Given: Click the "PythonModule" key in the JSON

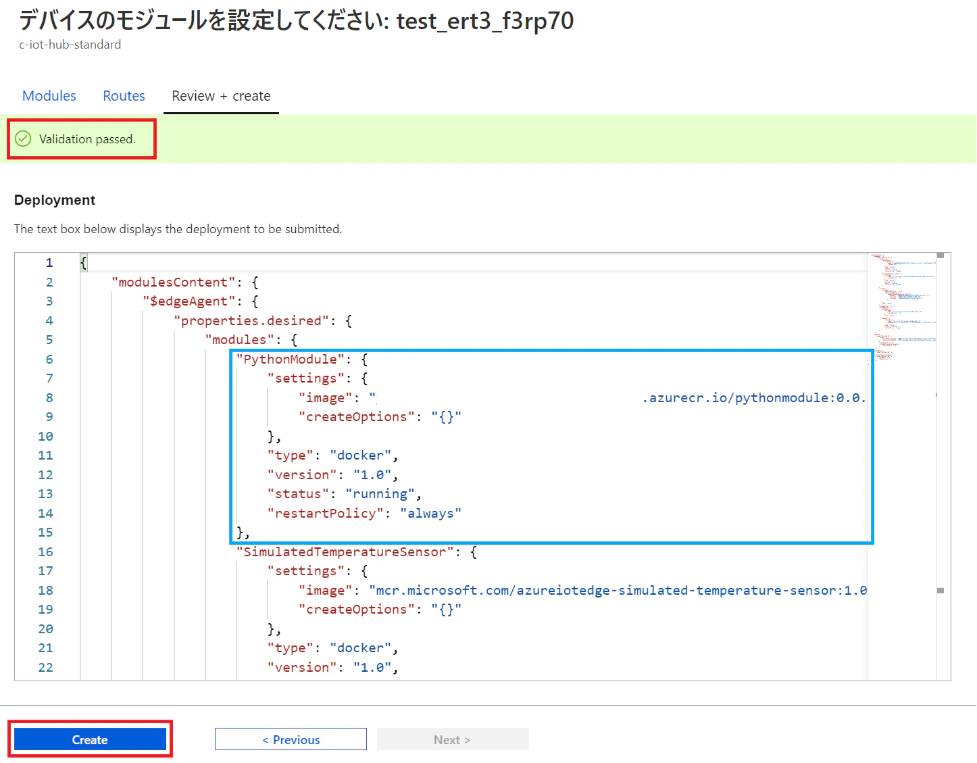Looking at the screenshot, I should pos(291,359).
